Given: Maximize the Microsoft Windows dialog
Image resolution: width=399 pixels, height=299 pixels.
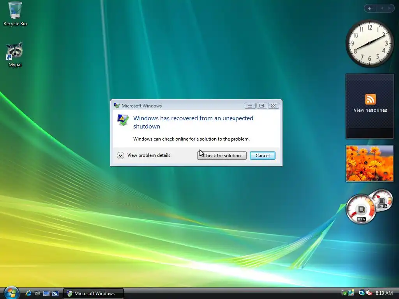Looking at the screenshot, I should pos(261,106).
